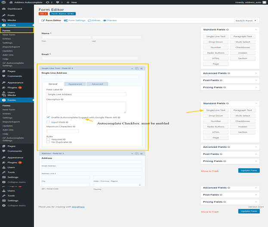Click the help icon next to Description

(x=62, y=100)
